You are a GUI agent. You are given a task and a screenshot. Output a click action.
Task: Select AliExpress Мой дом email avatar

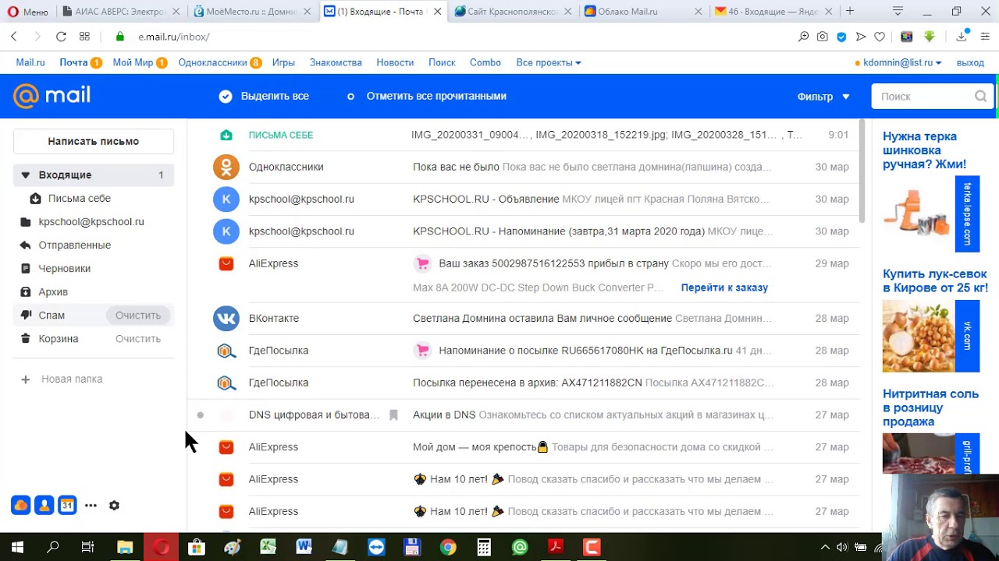point(226,447)
